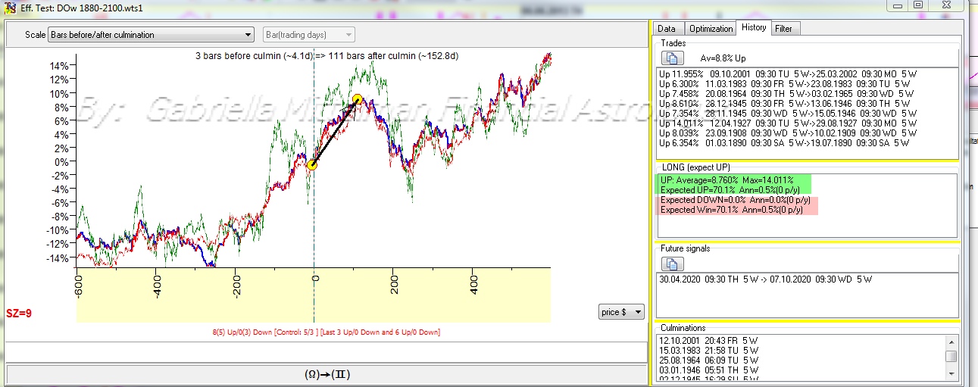Viewport: 978px width, 387px height.
Task: Click the yellow end marker on the chart
Action: click(x=358, y=99)
